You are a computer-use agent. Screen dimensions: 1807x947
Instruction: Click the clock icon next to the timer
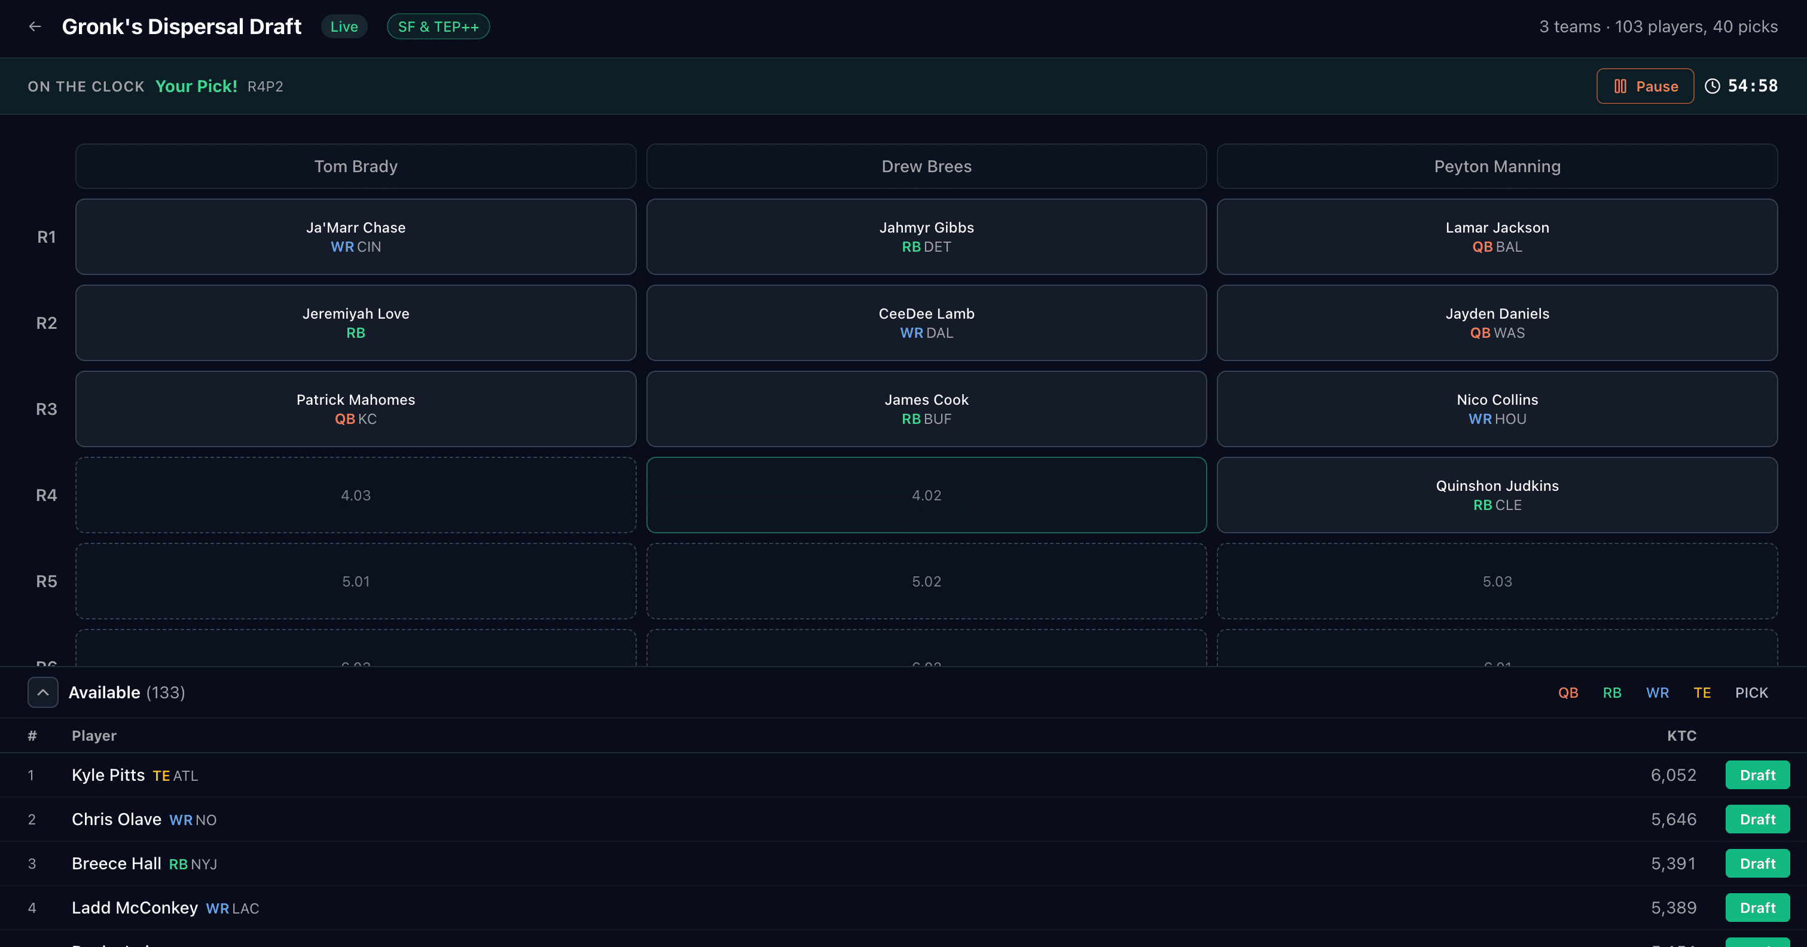tap(1713, 85)
